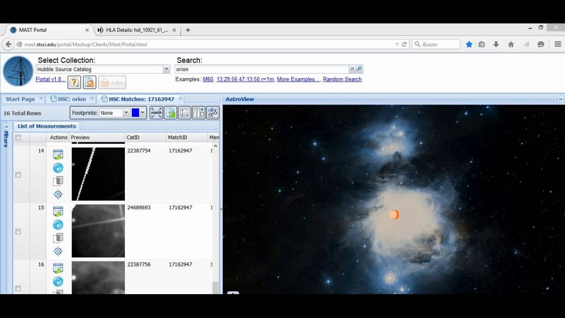Viewport: 565px width, 318px height.
Task: Switch to the Start Page tab
Action: (x=20, y=99)
